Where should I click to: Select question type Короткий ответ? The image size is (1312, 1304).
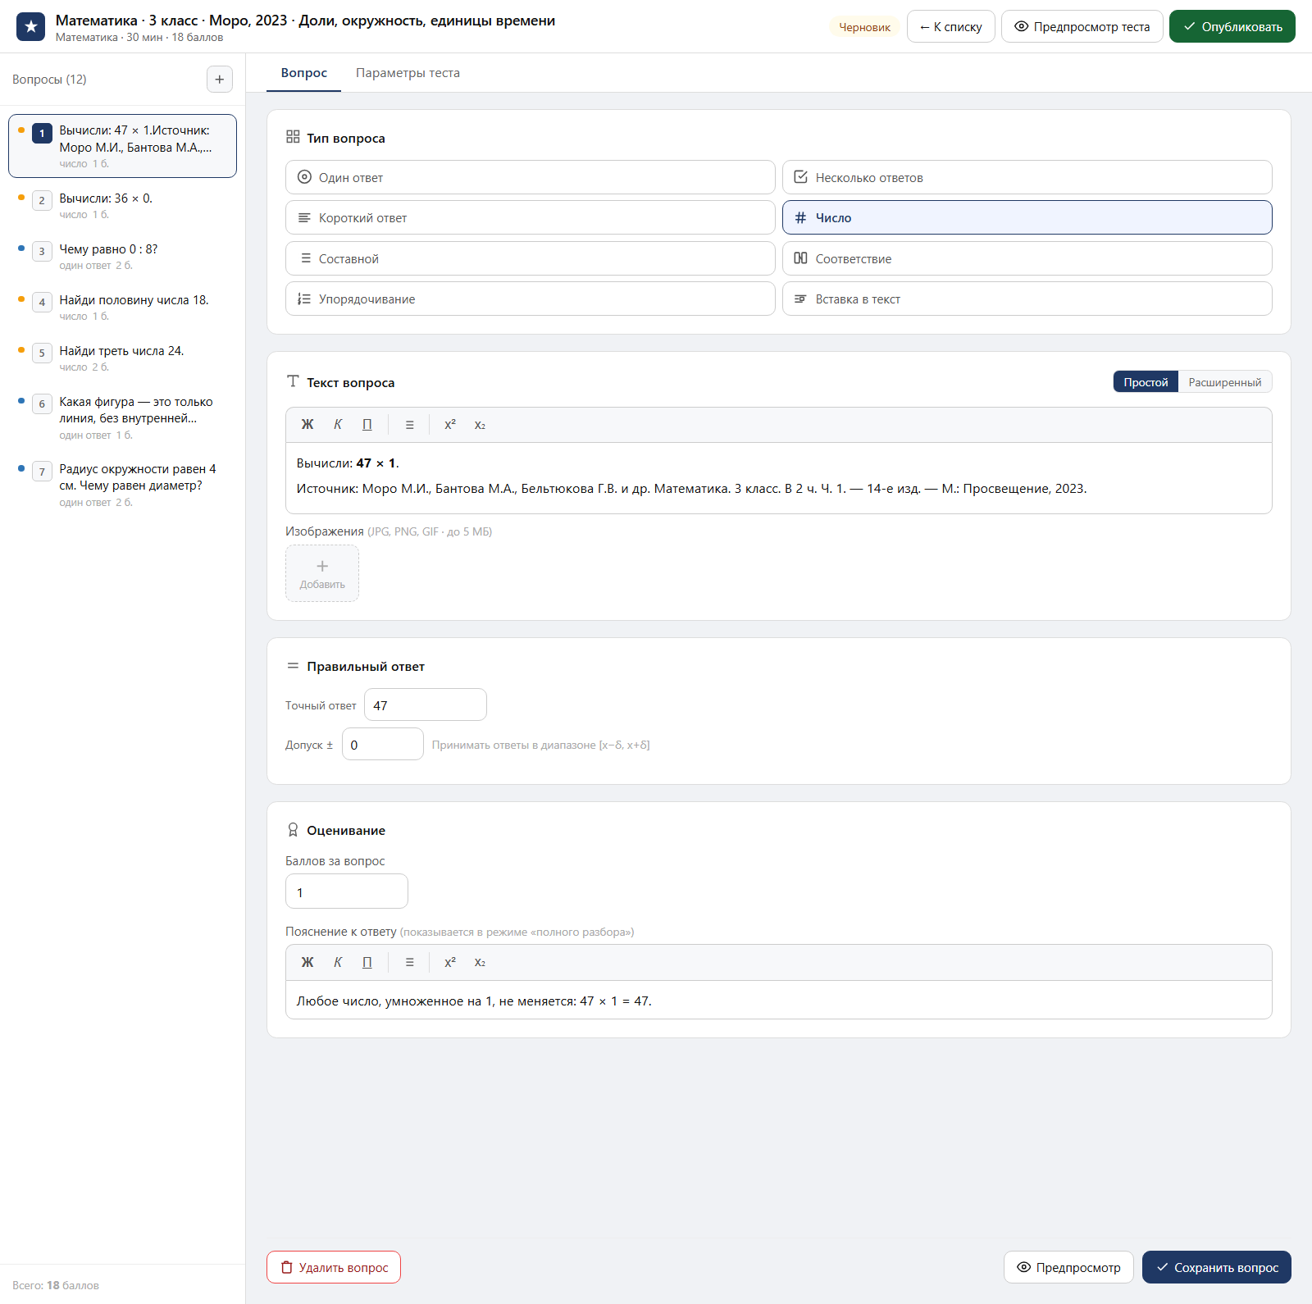[x=530, y=217]
